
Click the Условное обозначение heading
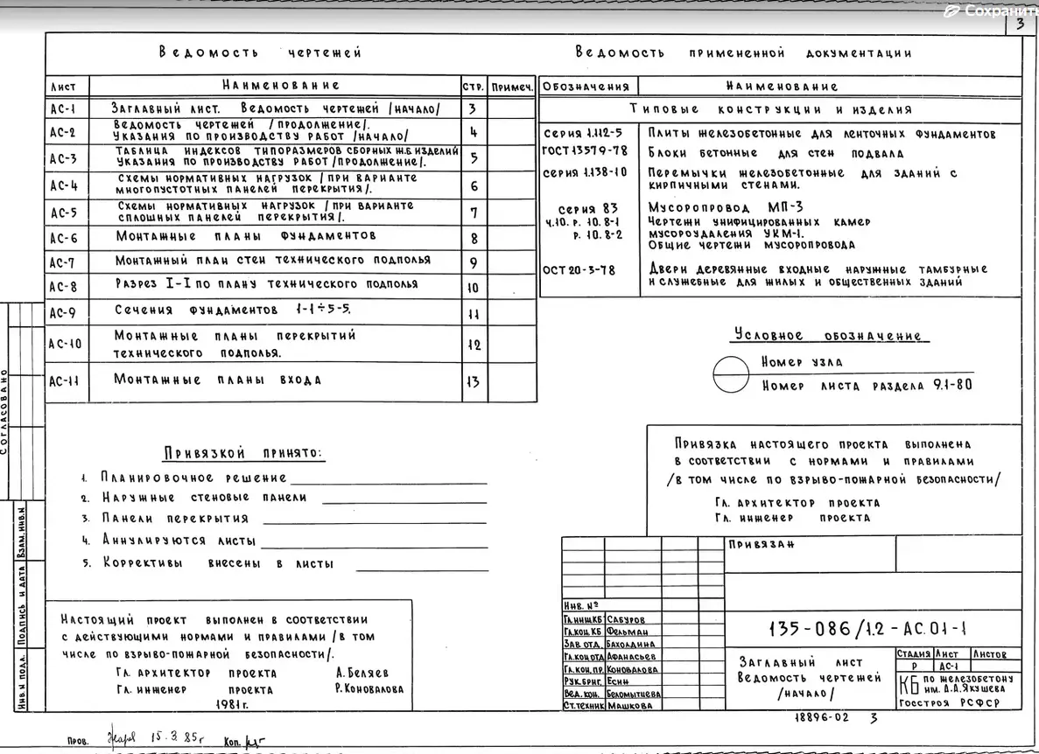click(828, 336)
